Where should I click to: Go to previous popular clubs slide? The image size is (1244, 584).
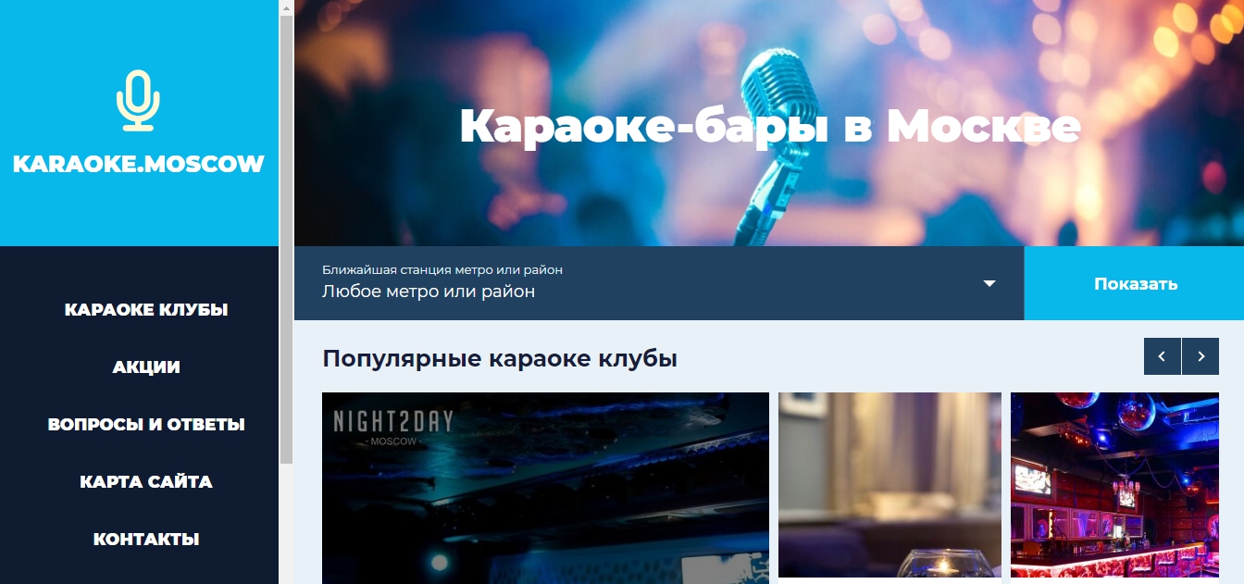[1163, 356]
